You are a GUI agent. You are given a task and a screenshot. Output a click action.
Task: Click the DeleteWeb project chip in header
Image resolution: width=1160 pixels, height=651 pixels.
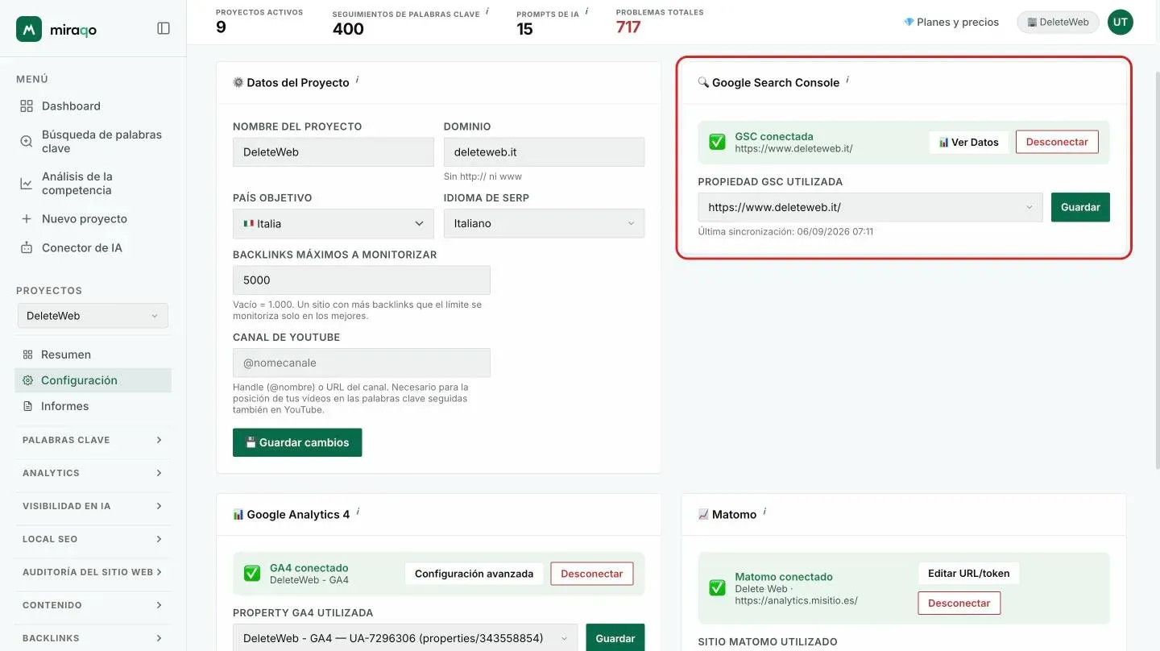coord(1058,23)
